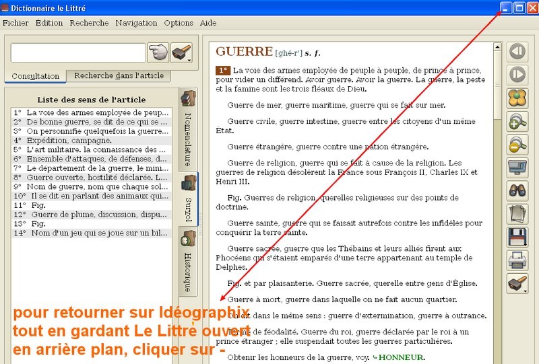This screenshot has width=539, height=364.
Task: Select sense 3° On personnifie quelquefois
Action: pyautogui.click(x=92, y=131)
